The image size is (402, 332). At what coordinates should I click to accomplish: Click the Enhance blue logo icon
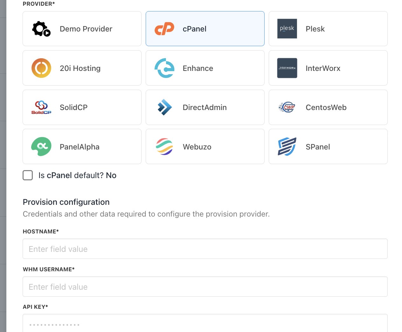click(164, 68)
